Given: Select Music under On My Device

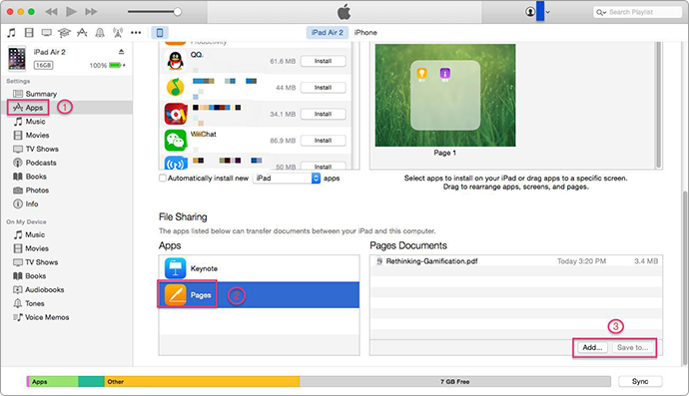Looking at the screenshot, I should tap(35, 234).
